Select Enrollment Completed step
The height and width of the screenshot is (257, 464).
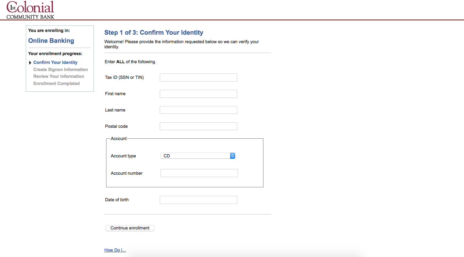pos(56,83)
